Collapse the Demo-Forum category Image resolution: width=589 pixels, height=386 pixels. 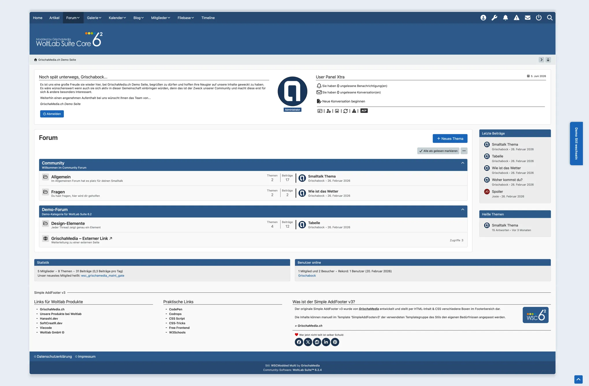pyautogui.click(x=463, y=209)
